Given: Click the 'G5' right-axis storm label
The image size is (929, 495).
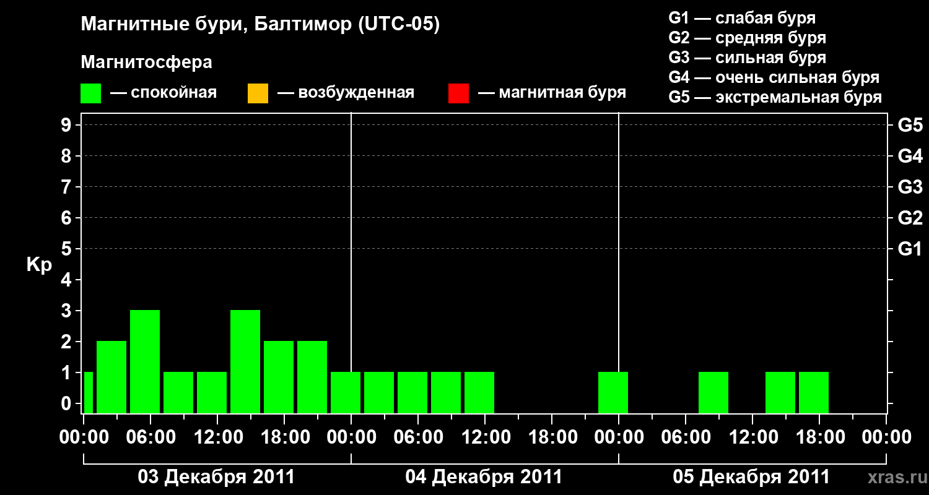Looking at the screenshot, I should click(910, 125).
